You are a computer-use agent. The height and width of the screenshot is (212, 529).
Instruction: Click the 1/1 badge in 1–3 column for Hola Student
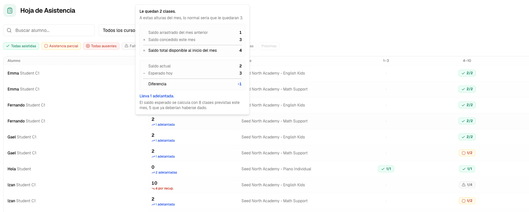coord(386,169)
